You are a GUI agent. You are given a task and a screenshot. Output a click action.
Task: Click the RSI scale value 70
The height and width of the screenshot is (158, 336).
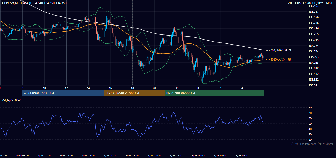(x=310, y=113)
